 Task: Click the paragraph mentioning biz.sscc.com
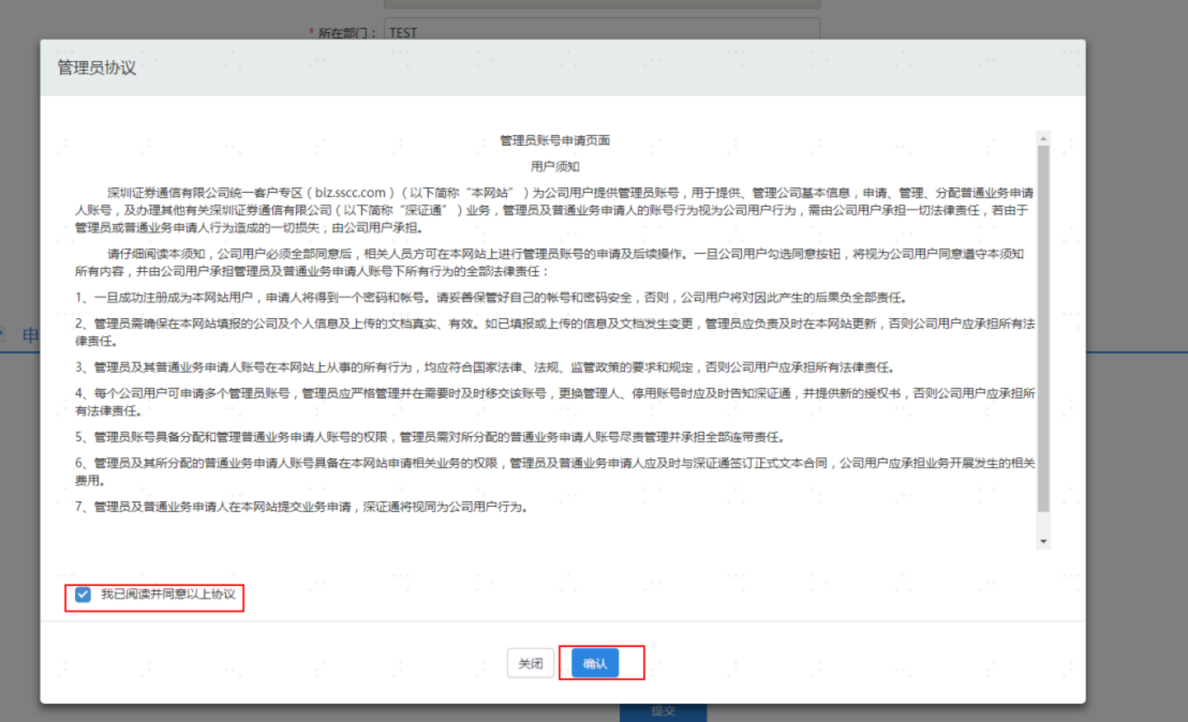pos(554,210)
